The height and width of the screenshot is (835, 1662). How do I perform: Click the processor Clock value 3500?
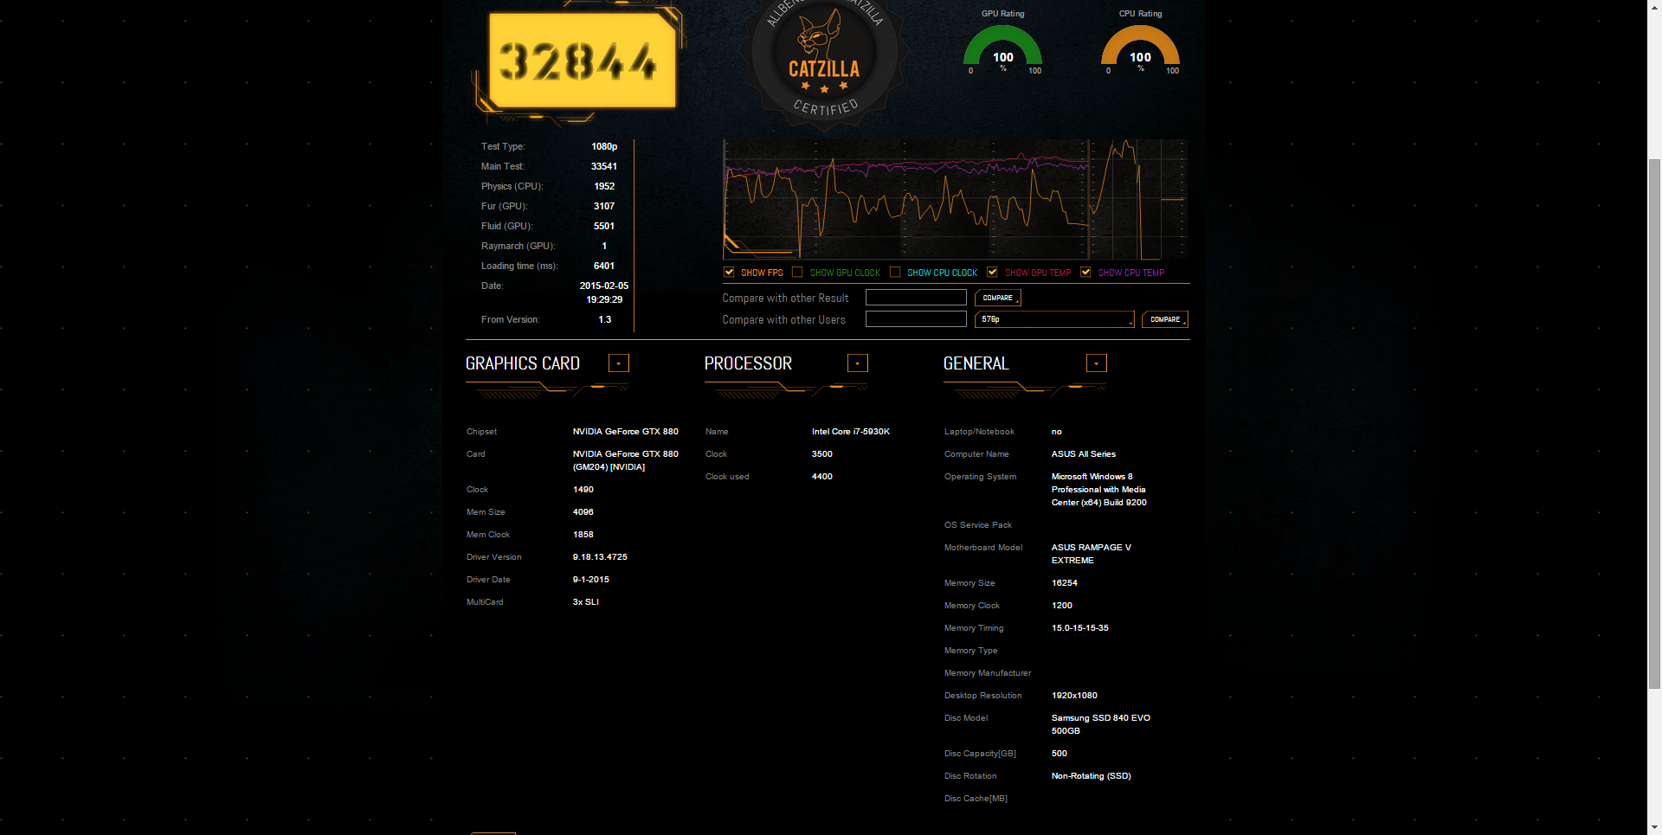[822, 453]
